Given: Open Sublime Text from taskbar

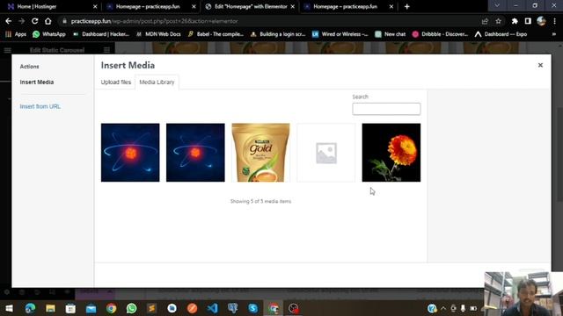Looking at the screenshot, I should 151,308.
